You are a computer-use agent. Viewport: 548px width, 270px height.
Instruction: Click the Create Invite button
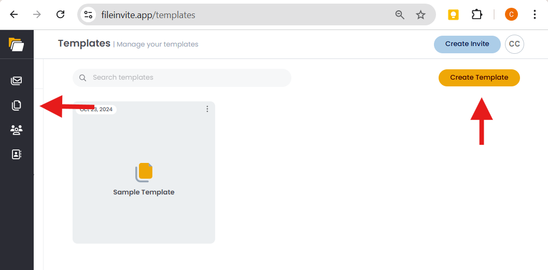pyautogui.click(x=467, y=44)
